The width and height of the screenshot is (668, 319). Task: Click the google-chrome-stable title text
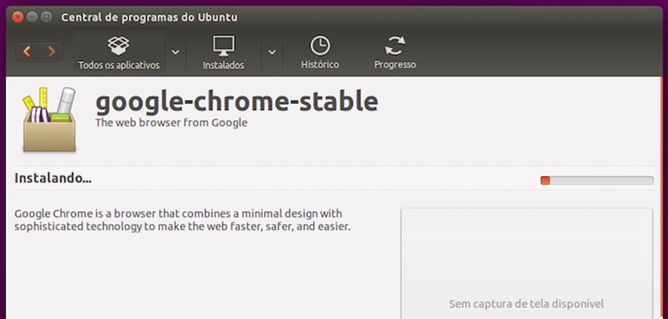(x=237, y=102)
